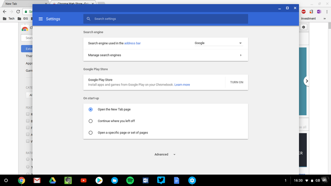Open the Files app from the shelf
The width and height of the screenshot is (331, 186).
(115, 180)
